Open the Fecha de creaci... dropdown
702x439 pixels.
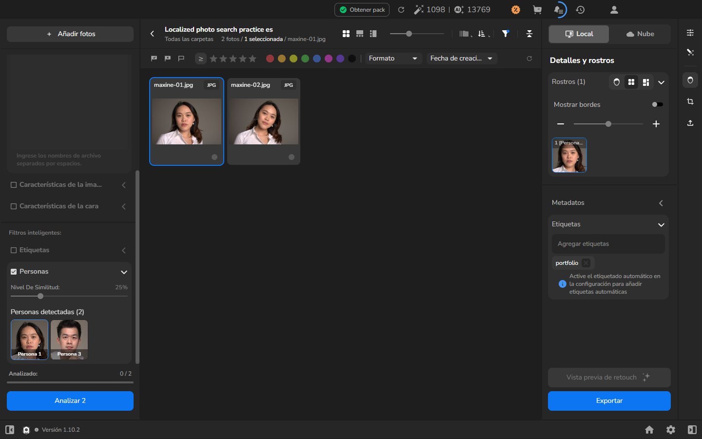point(462,59)
